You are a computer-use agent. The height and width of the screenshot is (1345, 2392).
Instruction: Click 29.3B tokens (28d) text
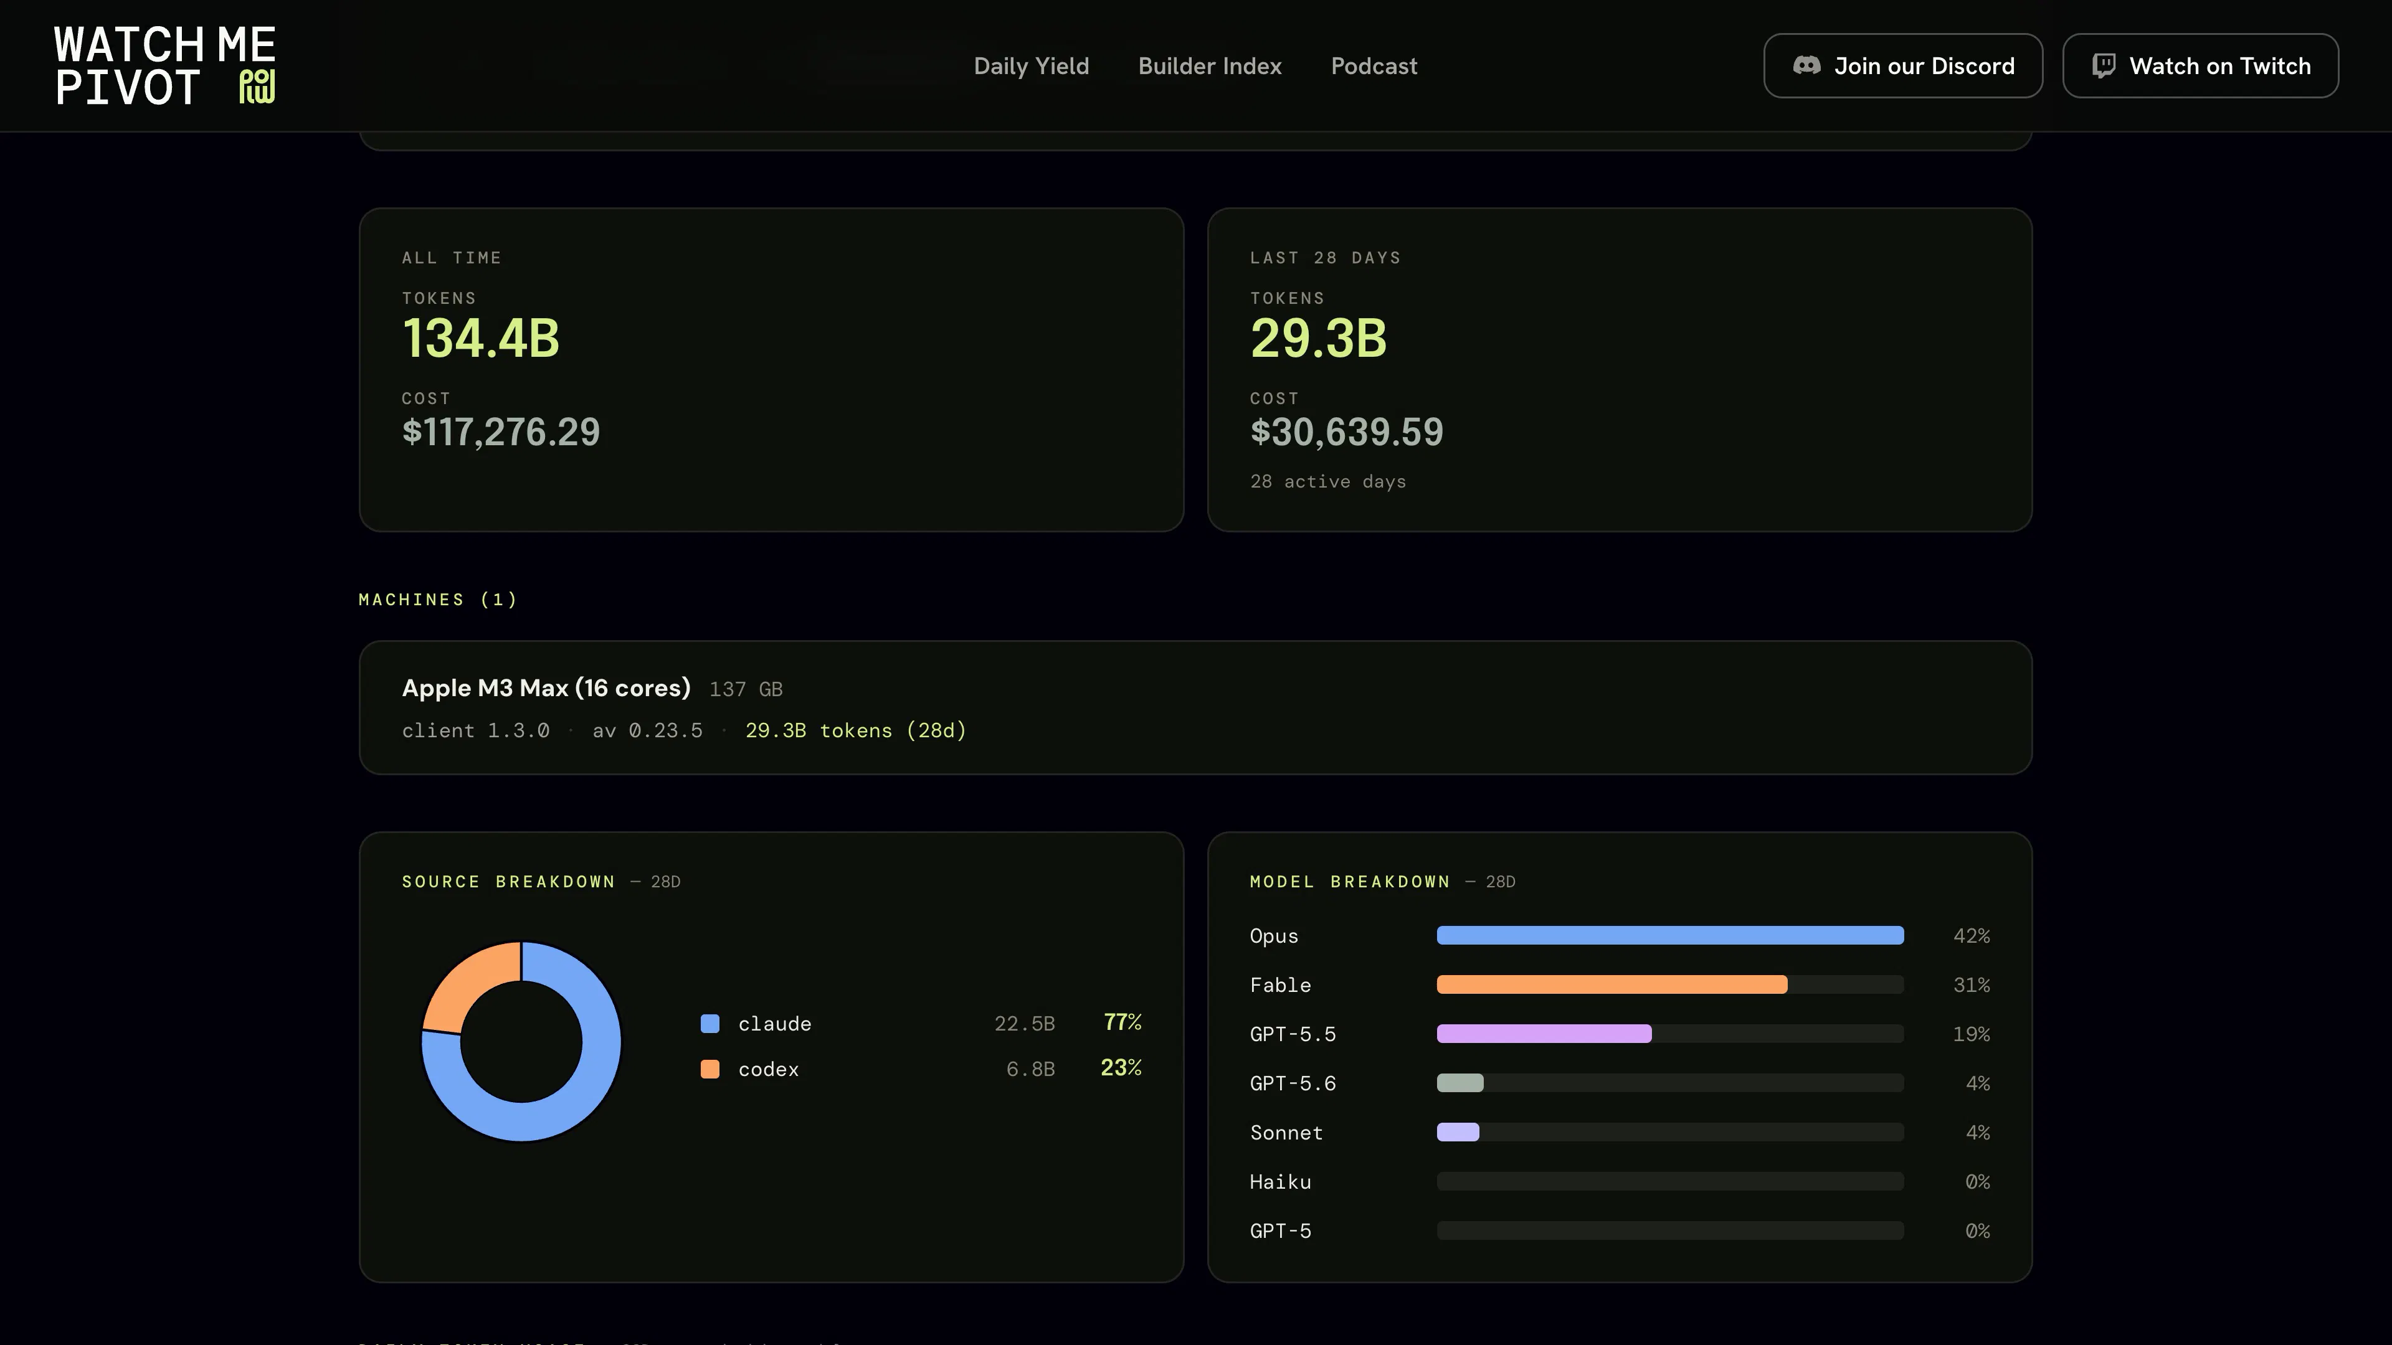855,730
